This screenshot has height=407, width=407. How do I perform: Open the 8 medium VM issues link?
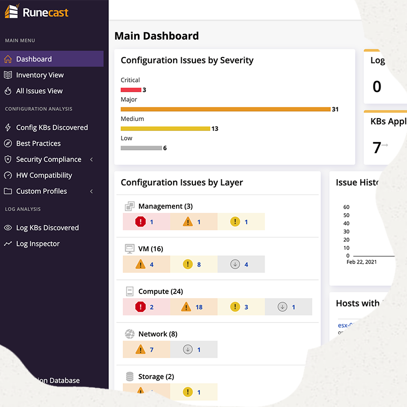[199, 265]
